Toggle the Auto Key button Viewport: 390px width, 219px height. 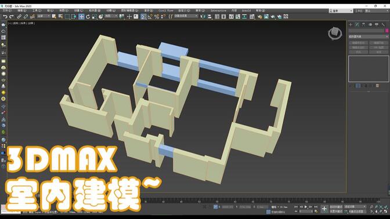click(336, 207)
